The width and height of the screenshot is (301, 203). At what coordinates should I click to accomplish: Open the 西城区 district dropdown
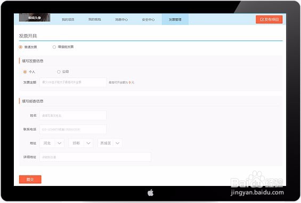pos(110,143)
